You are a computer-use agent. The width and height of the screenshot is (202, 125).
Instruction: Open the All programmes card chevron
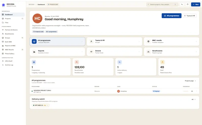click(82, 41)
